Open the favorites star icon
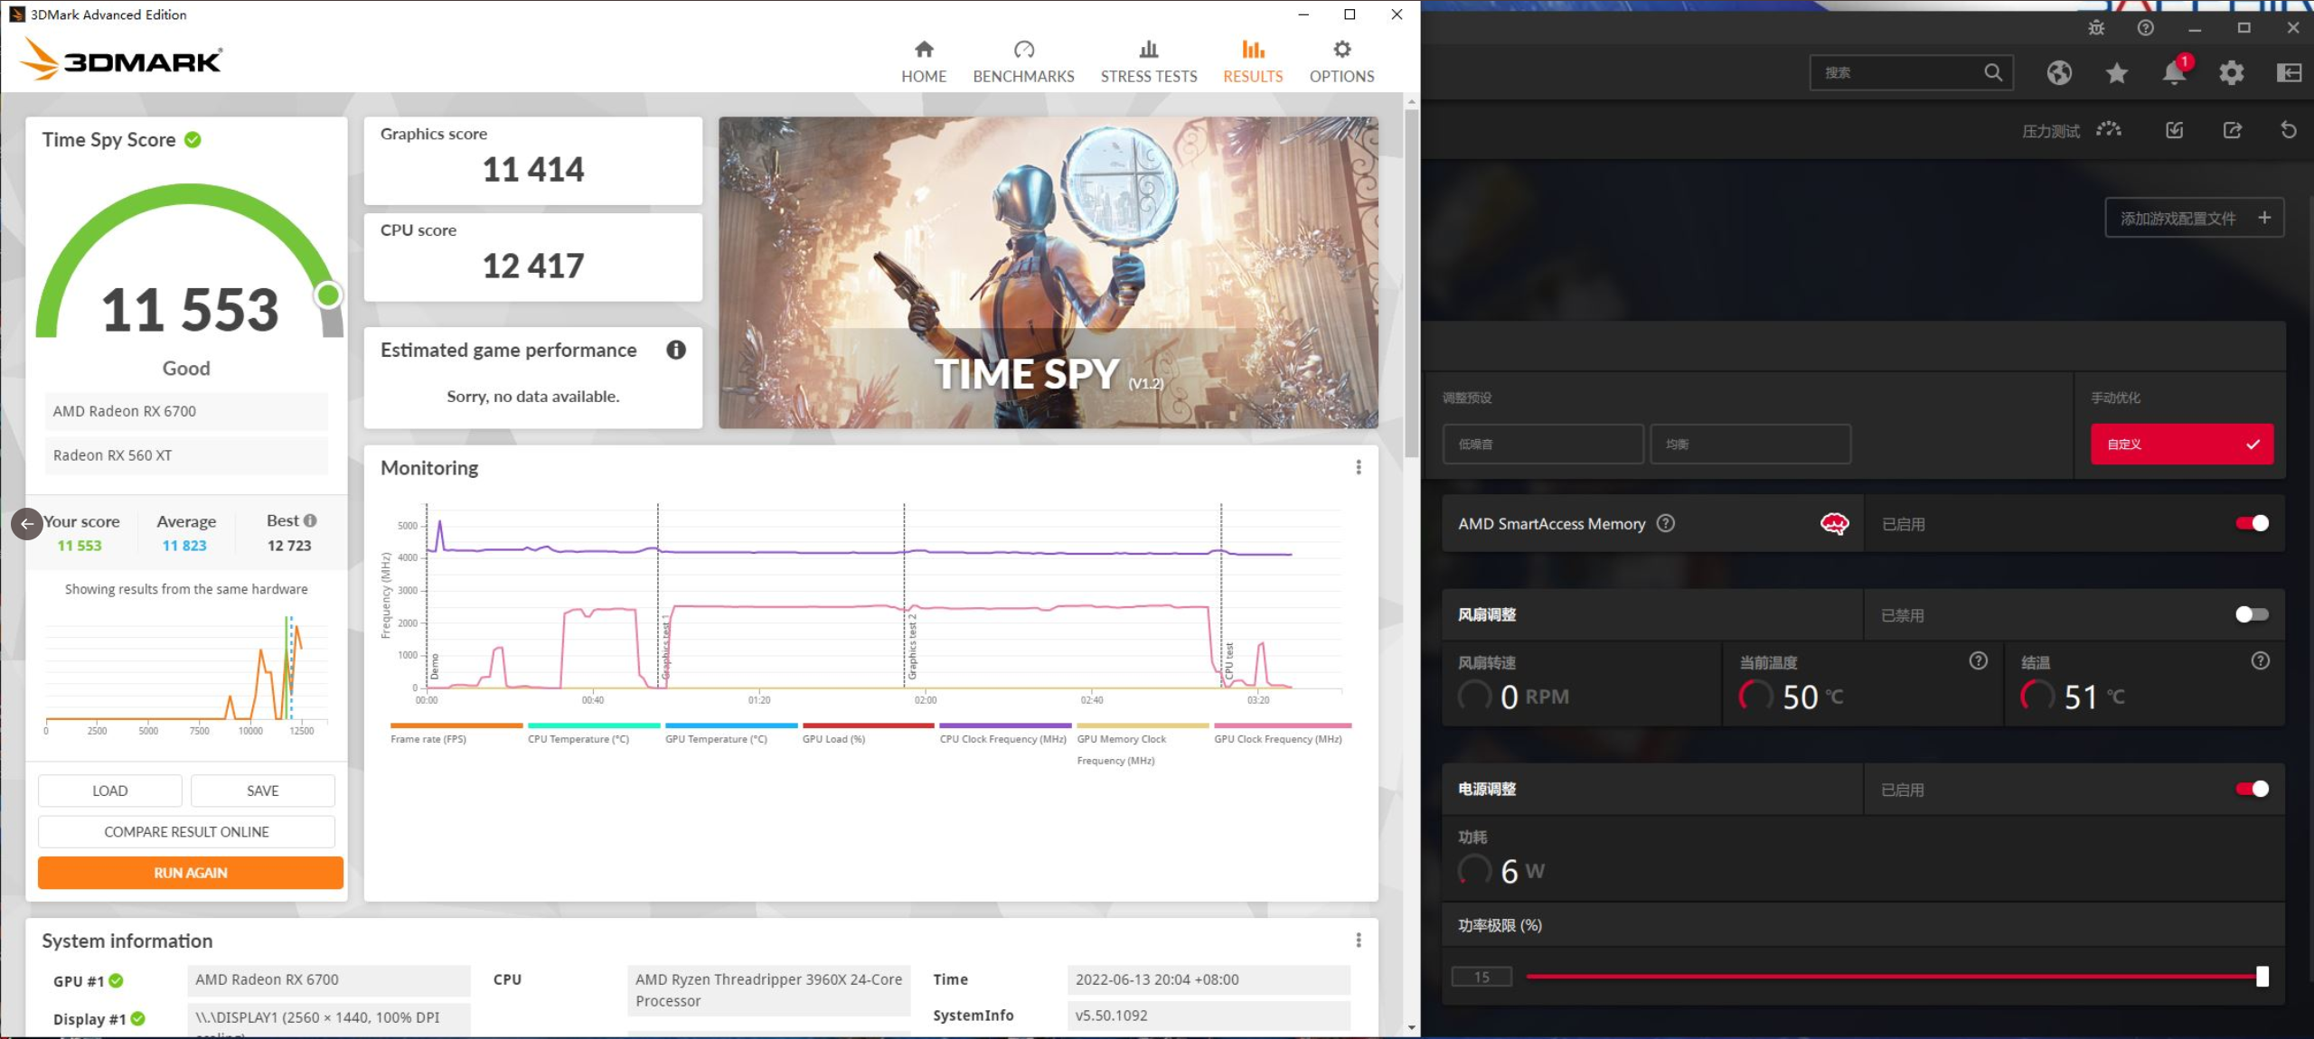Screen dimensions: 2314x1039 (2116, 73)
